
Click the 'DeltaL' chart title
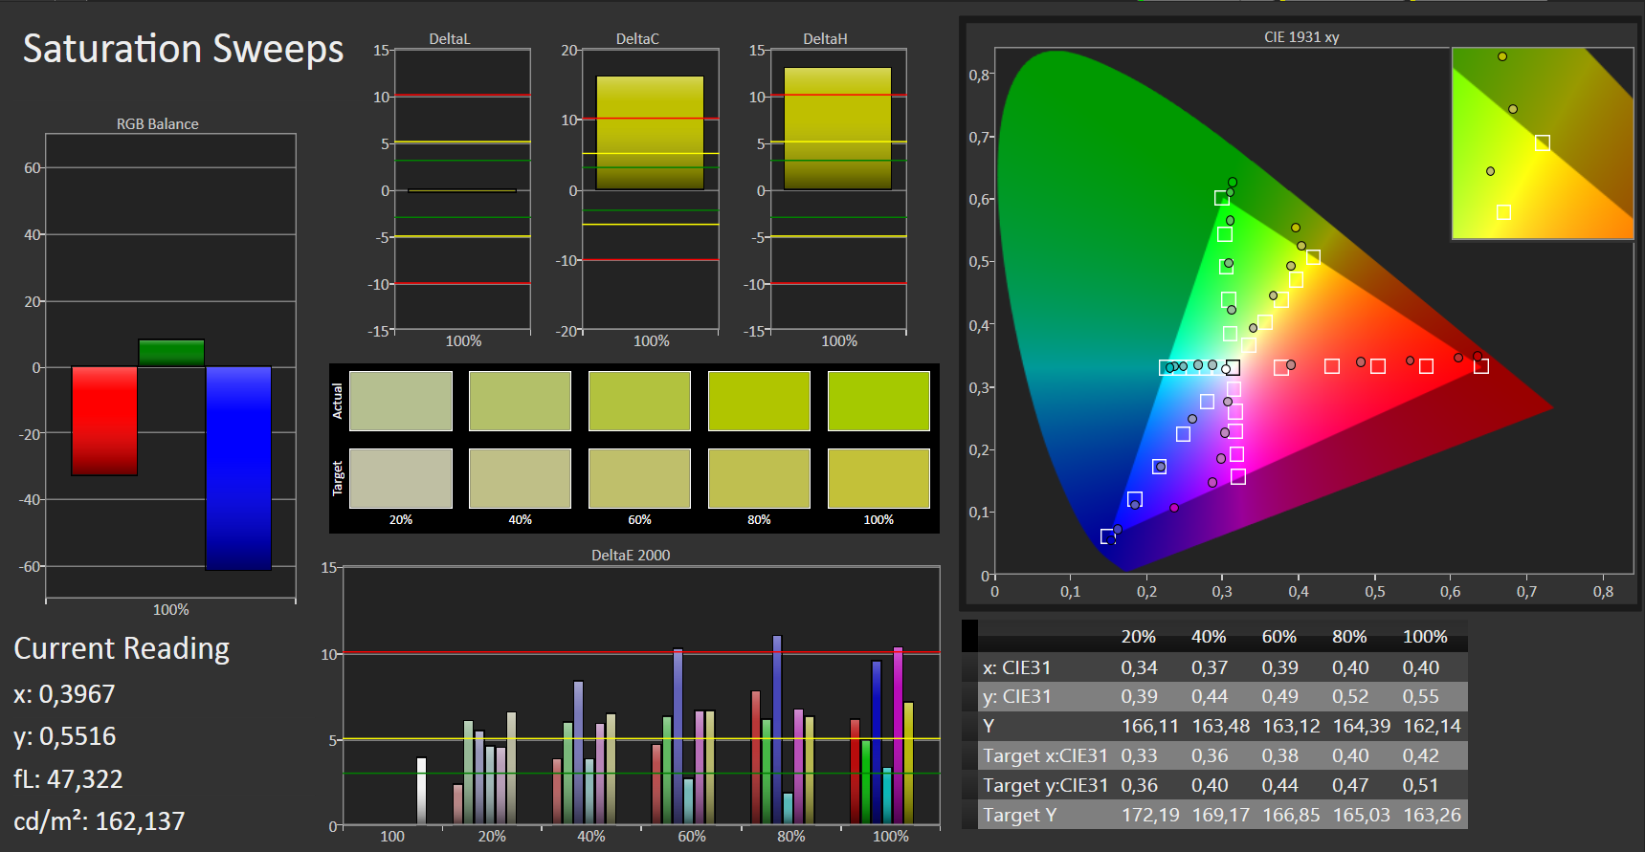(x=450, y=39)
